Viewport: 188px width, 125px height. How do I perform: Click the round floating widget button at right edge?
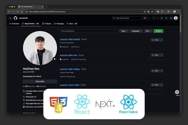tap(177, 92)
